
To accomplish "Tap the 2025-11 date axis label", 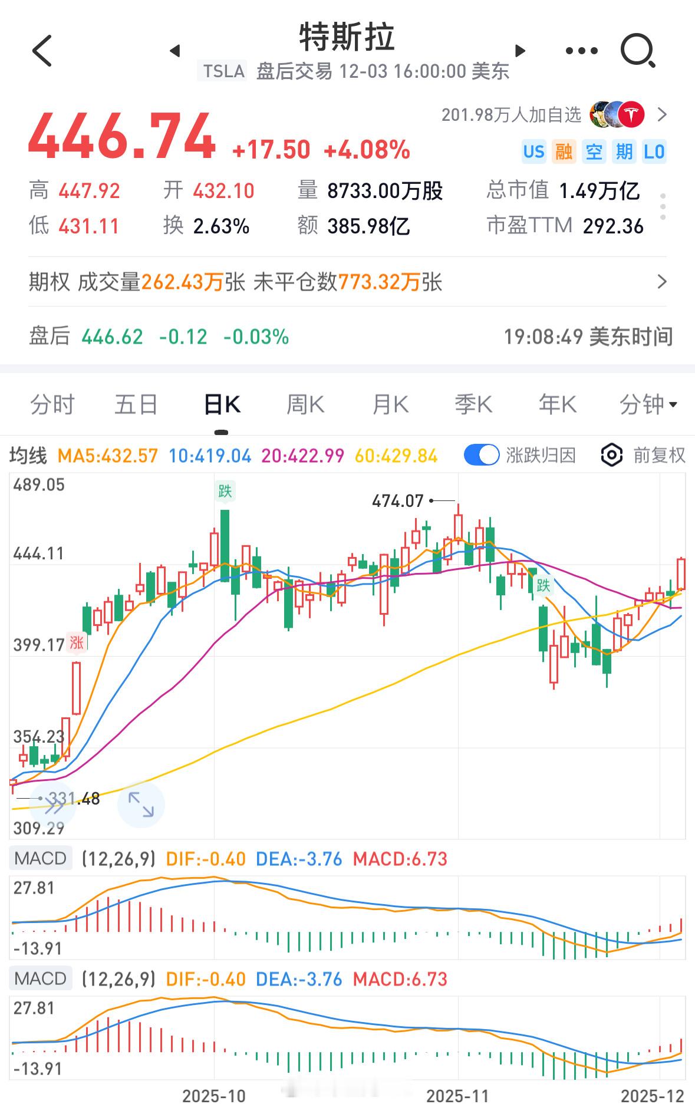I will [458, 1095].
